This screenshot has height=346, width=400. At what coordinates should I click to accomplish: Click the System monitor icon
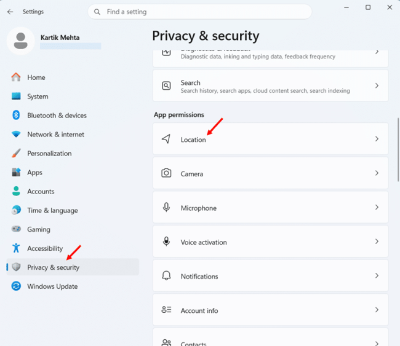click(16, 96)
